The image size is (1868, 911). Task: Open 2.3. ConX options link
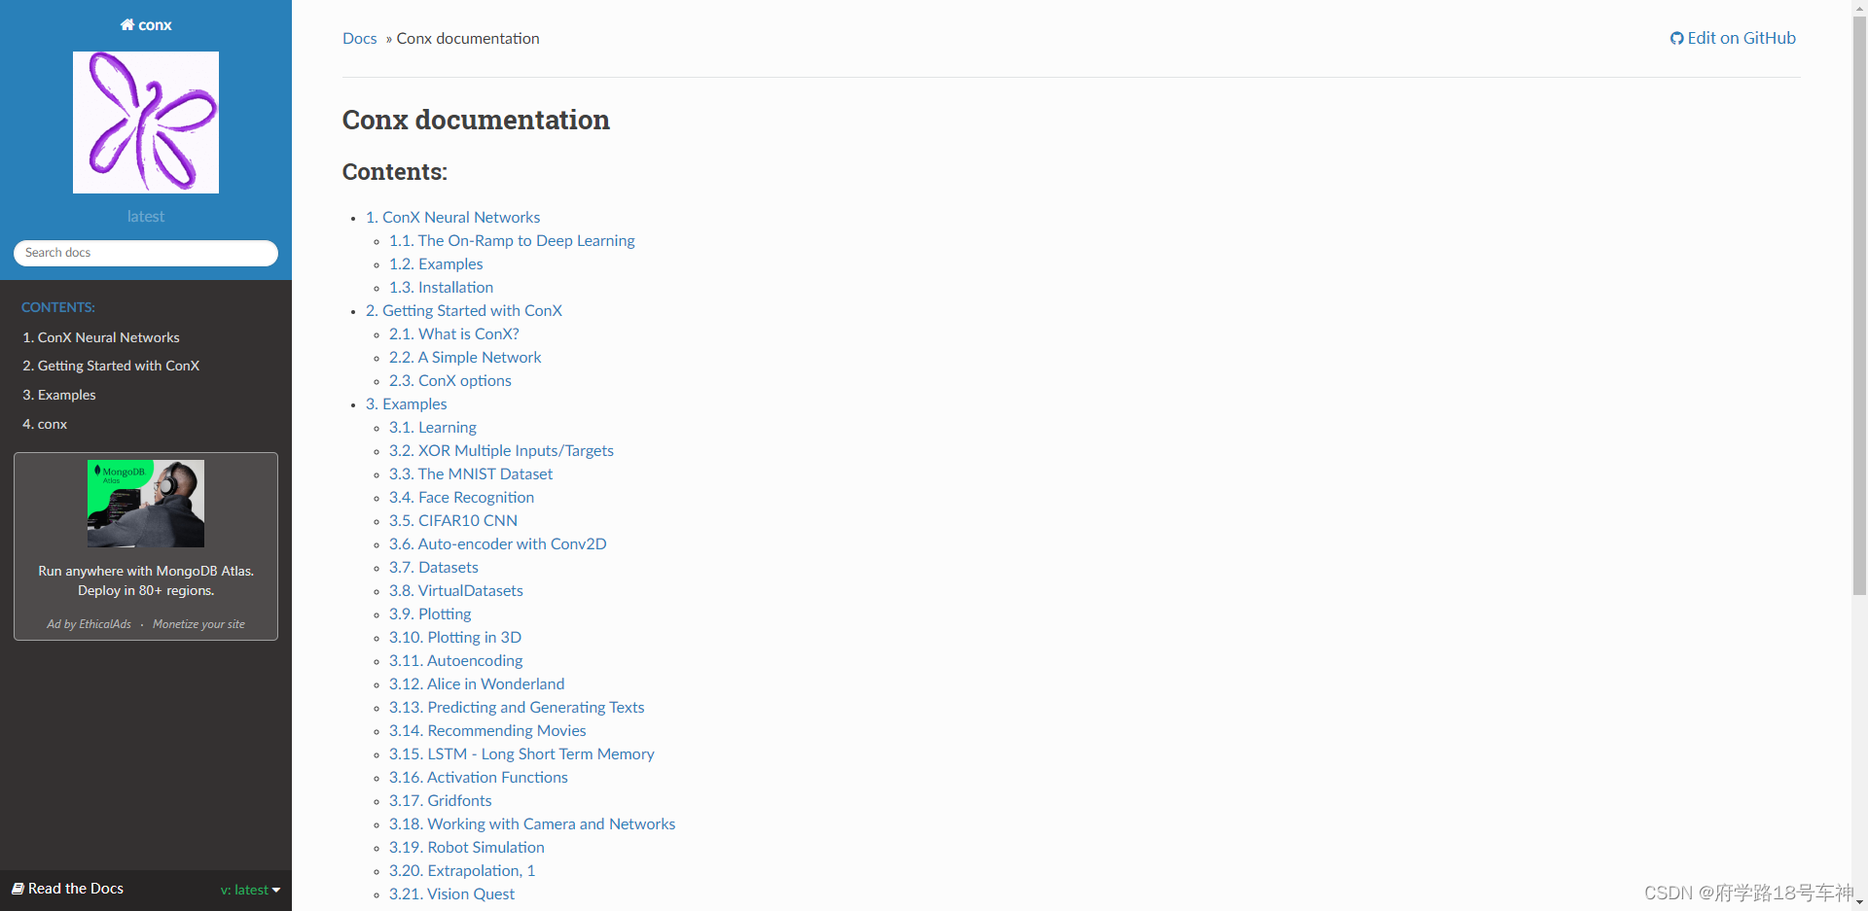(x=450, y=381)
